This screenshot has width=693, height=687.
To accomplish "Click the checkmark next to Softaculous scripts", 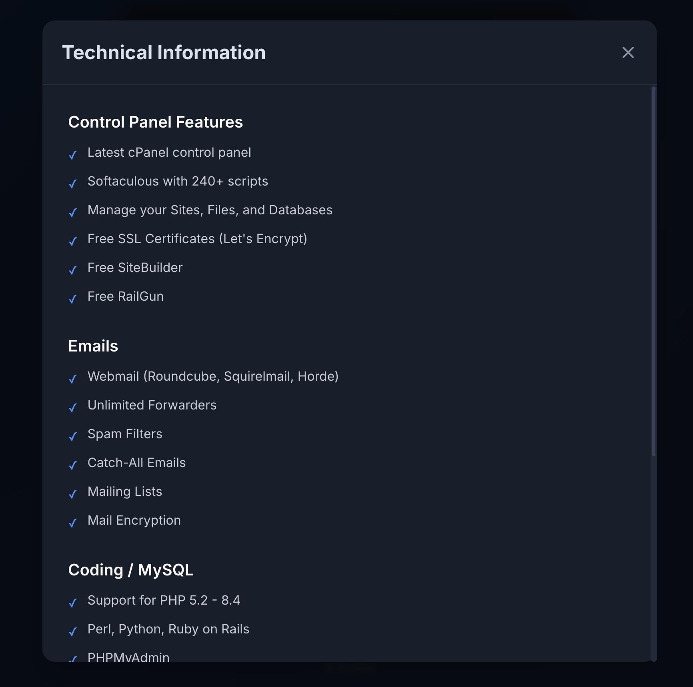I will [x=73, y=184].
